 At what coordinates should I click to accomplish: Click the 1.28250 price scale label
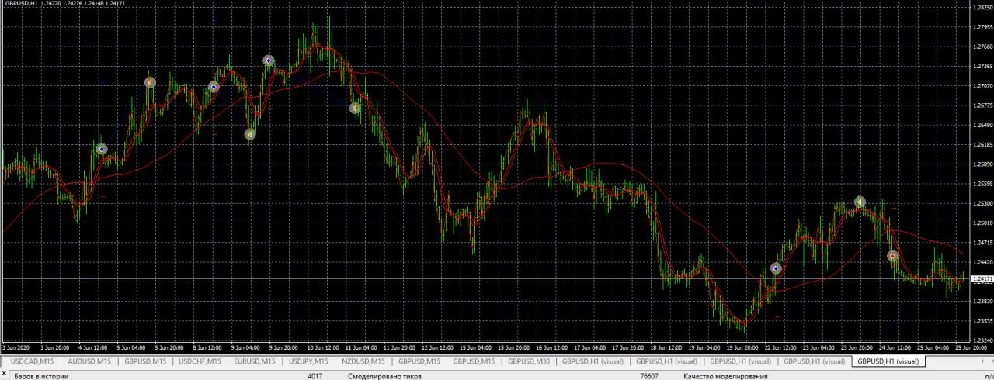tap(982, 8)
